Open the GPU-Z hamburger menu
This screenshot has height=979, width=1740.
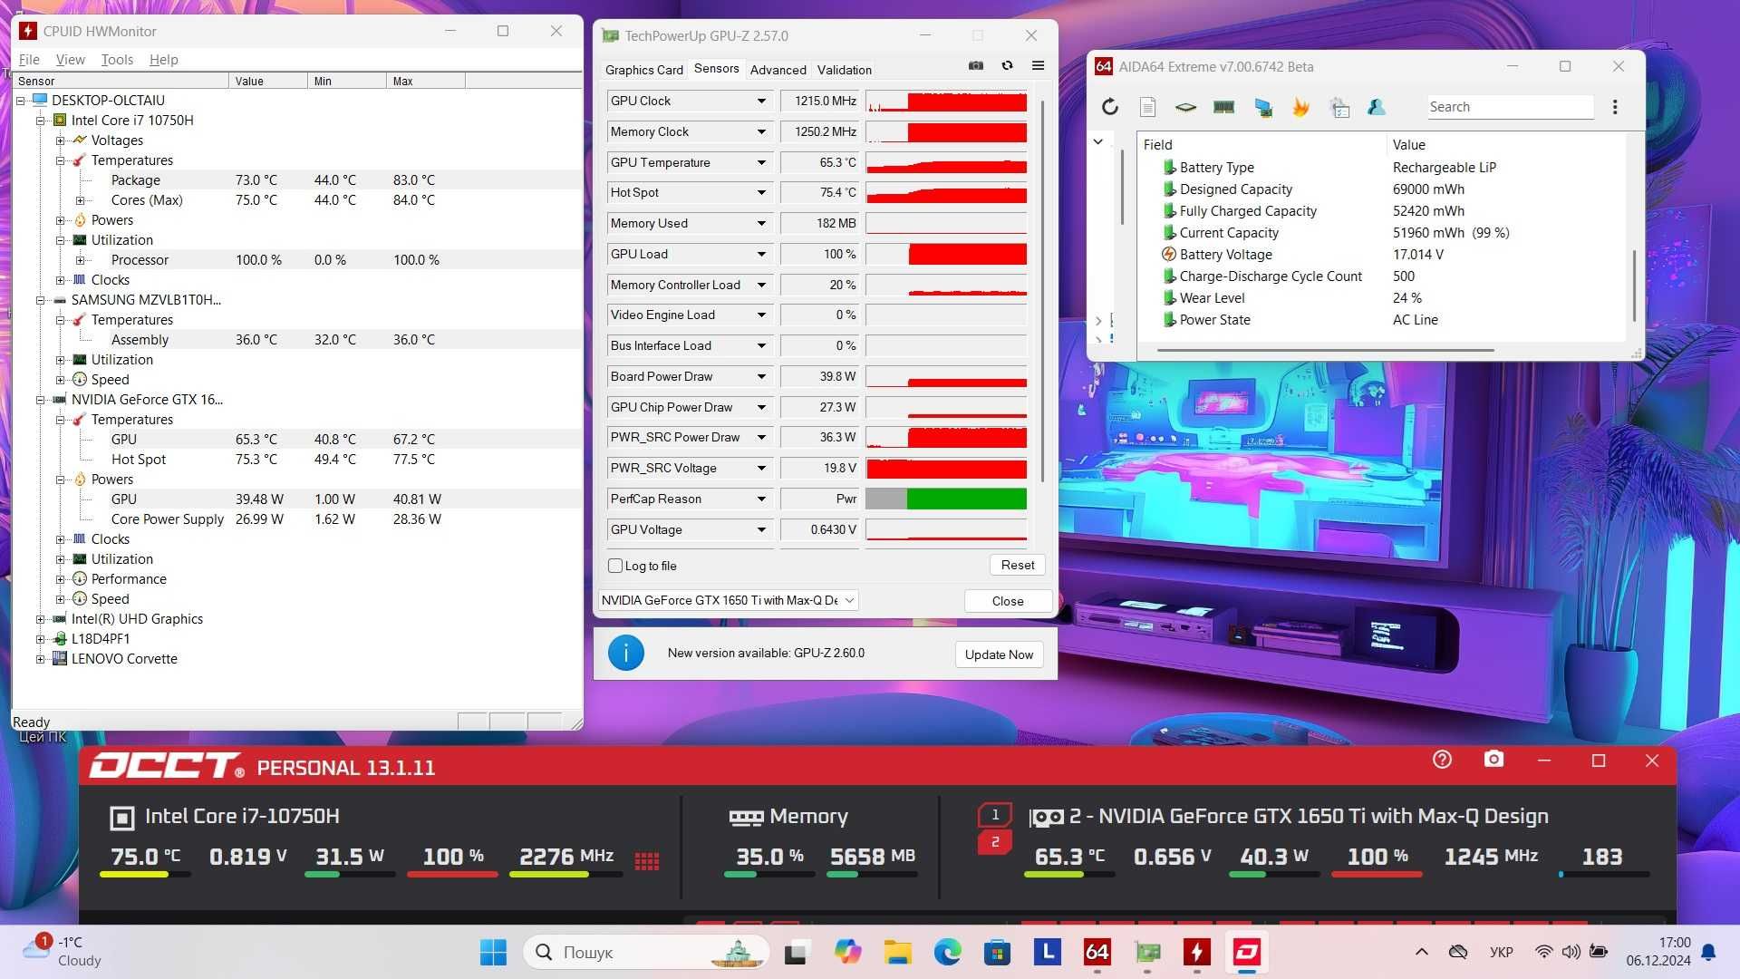click(x=1039, y=66)
